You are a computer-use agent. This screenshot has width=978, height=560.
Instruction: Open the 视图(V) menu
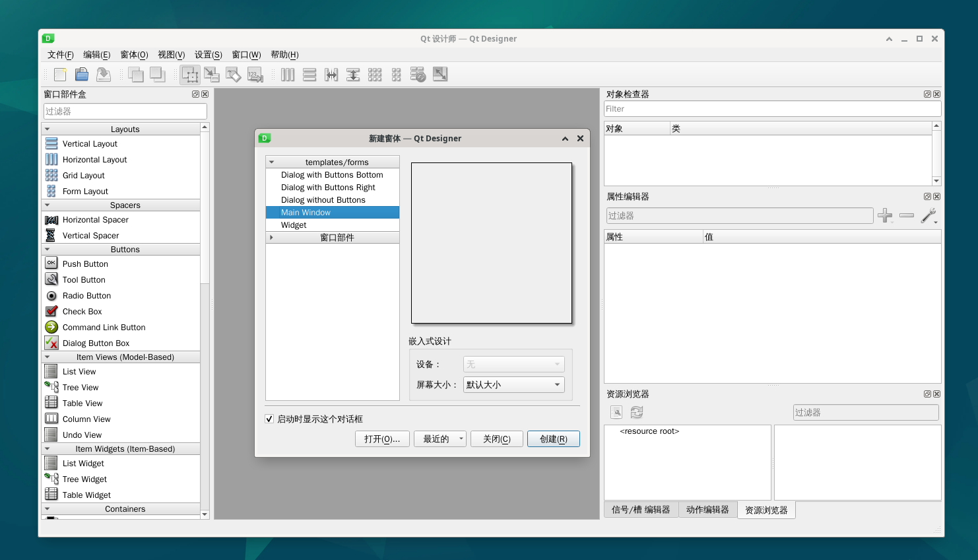[171, 55]
